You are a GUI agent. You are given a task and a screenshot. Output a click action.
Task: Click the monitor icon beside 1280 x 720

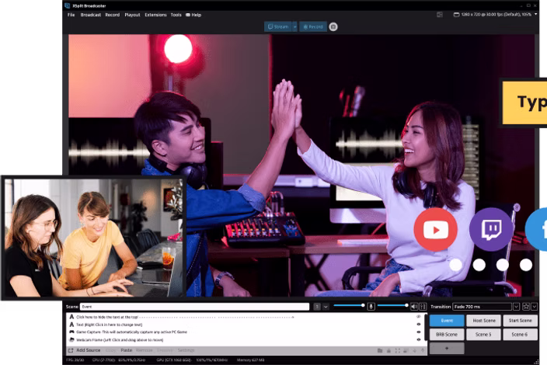(456, 15)
